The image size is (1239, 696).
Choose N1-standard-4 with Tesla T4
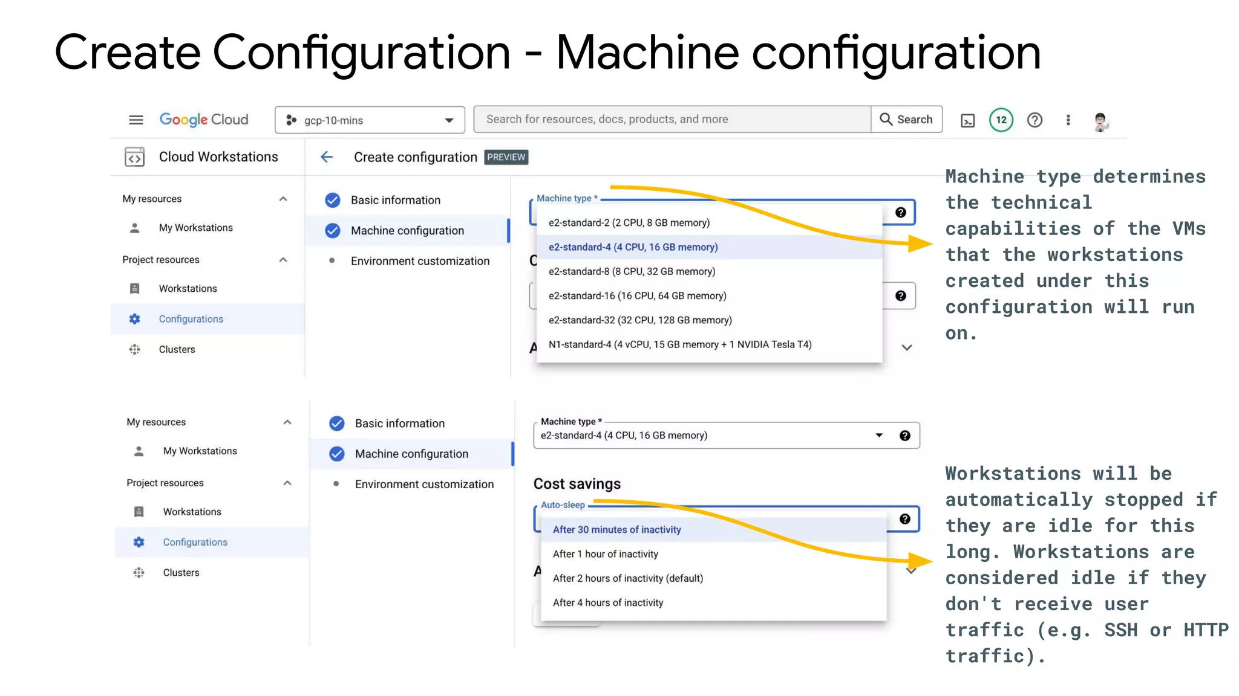point(709,344)
